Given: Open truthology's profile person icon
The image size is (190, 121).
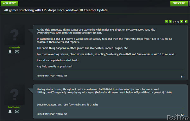Looking at the screenshot, I should [x=10, y=111].
